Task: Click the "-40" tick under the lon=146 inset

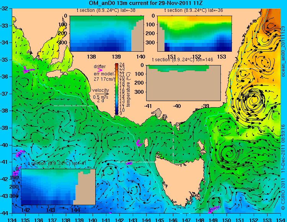Action: [177, 106]
